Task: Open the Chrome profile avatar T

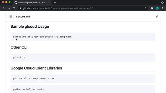Action: [157, 8]
